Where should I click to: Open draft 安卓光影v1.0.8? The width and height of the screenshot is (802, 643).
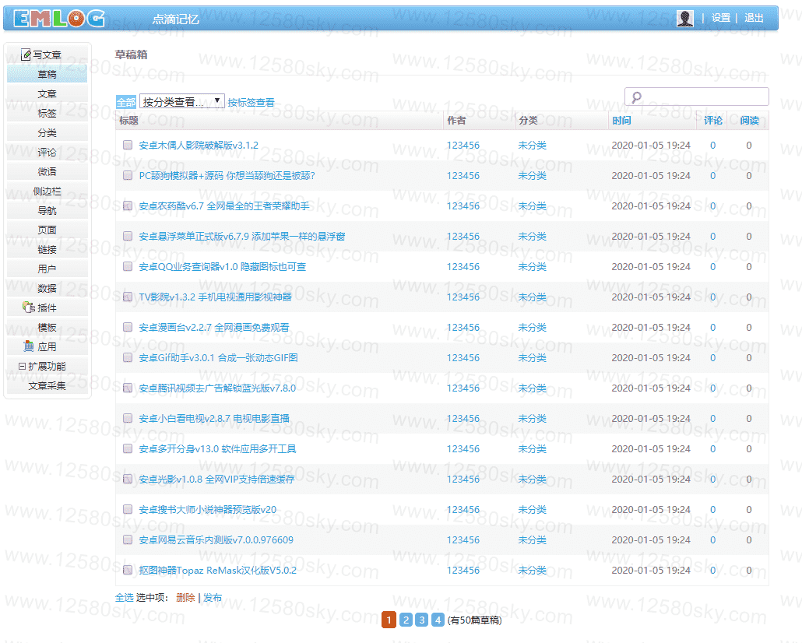pos(217,479)
